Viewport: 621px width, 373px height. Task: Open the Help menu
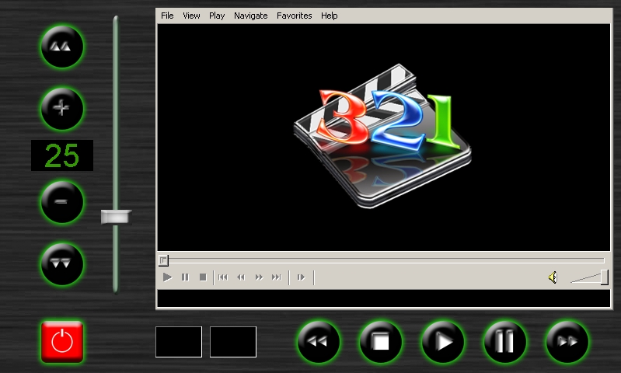pos(329,16)
